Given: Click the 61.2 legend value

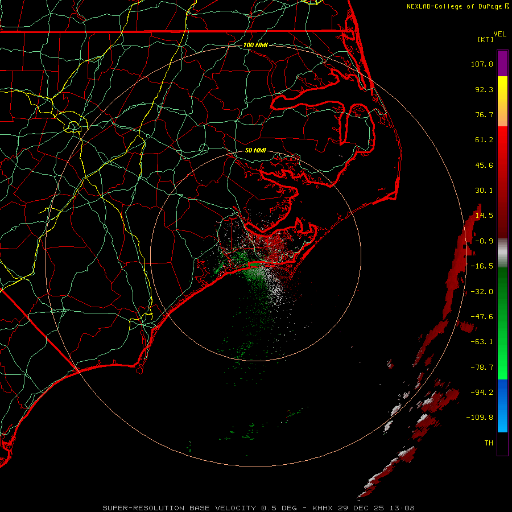Looking at the screenshot, I should click(x=484, y=140).
